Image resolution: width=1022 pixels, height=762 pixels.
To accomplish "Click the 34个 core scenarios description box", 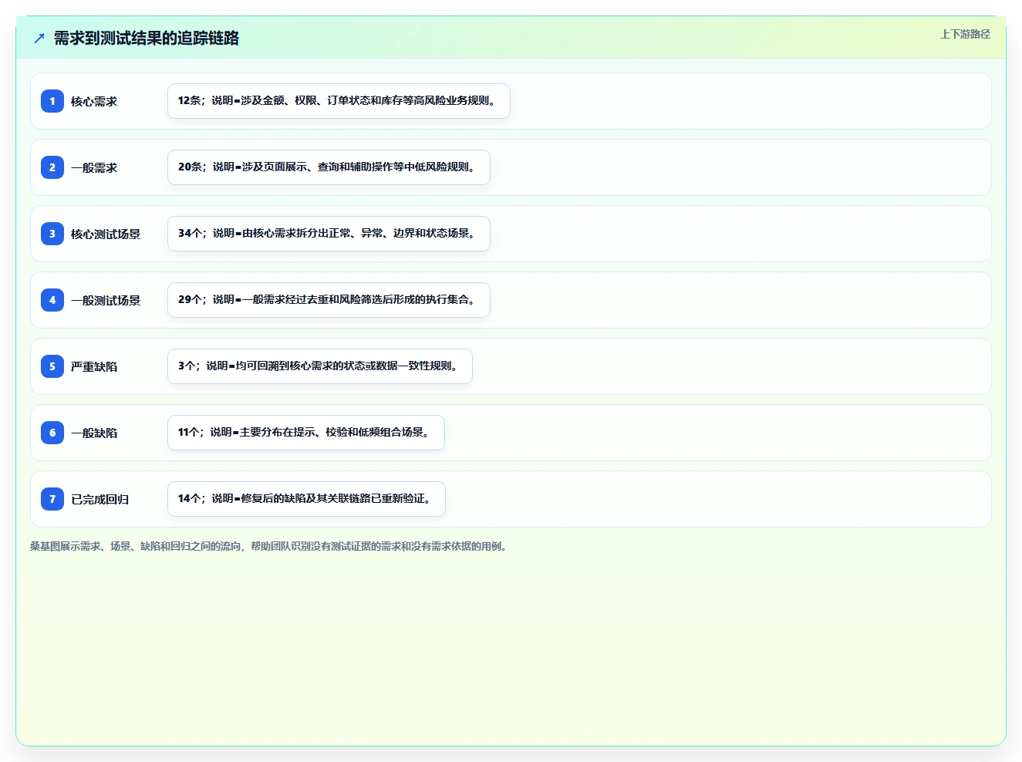I will tap(329, 234).
